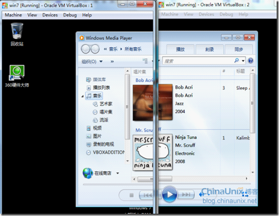The height and width of the screenshot is (216, 279).
Task: Select 视频 in the navigation tree
Action: pyautogui.click(x=94, y=128)
